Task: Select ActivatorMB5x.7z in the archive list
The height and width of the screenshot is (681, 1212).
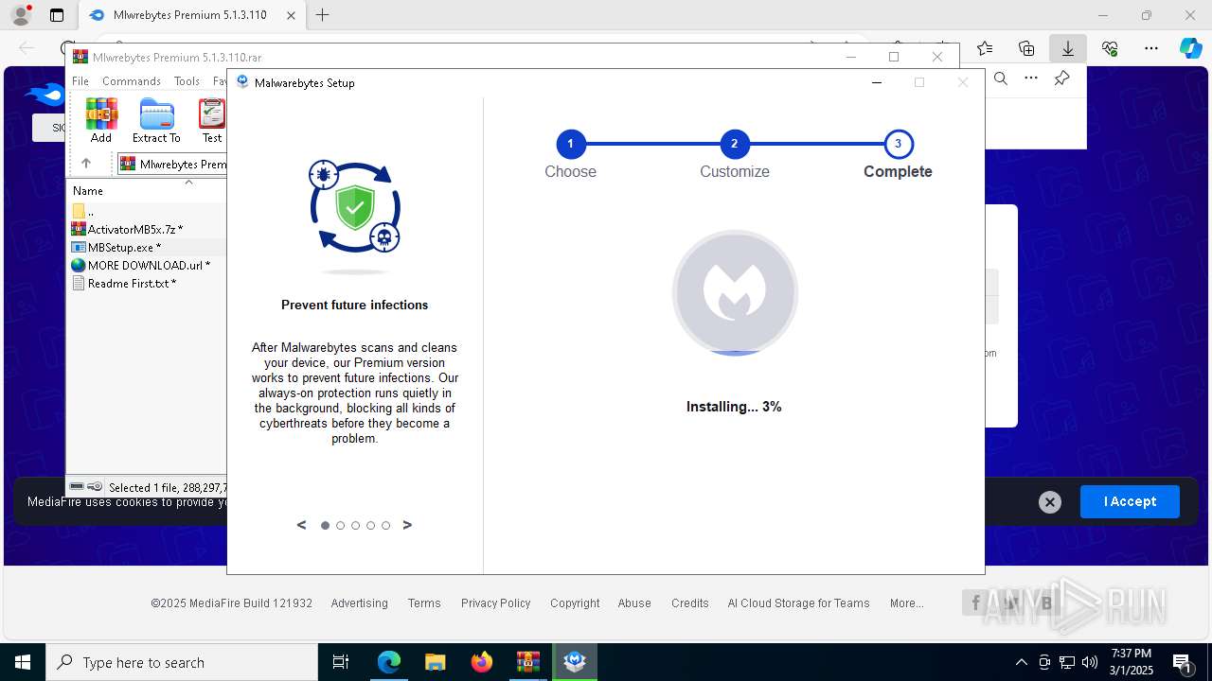Action: point(135,229)
